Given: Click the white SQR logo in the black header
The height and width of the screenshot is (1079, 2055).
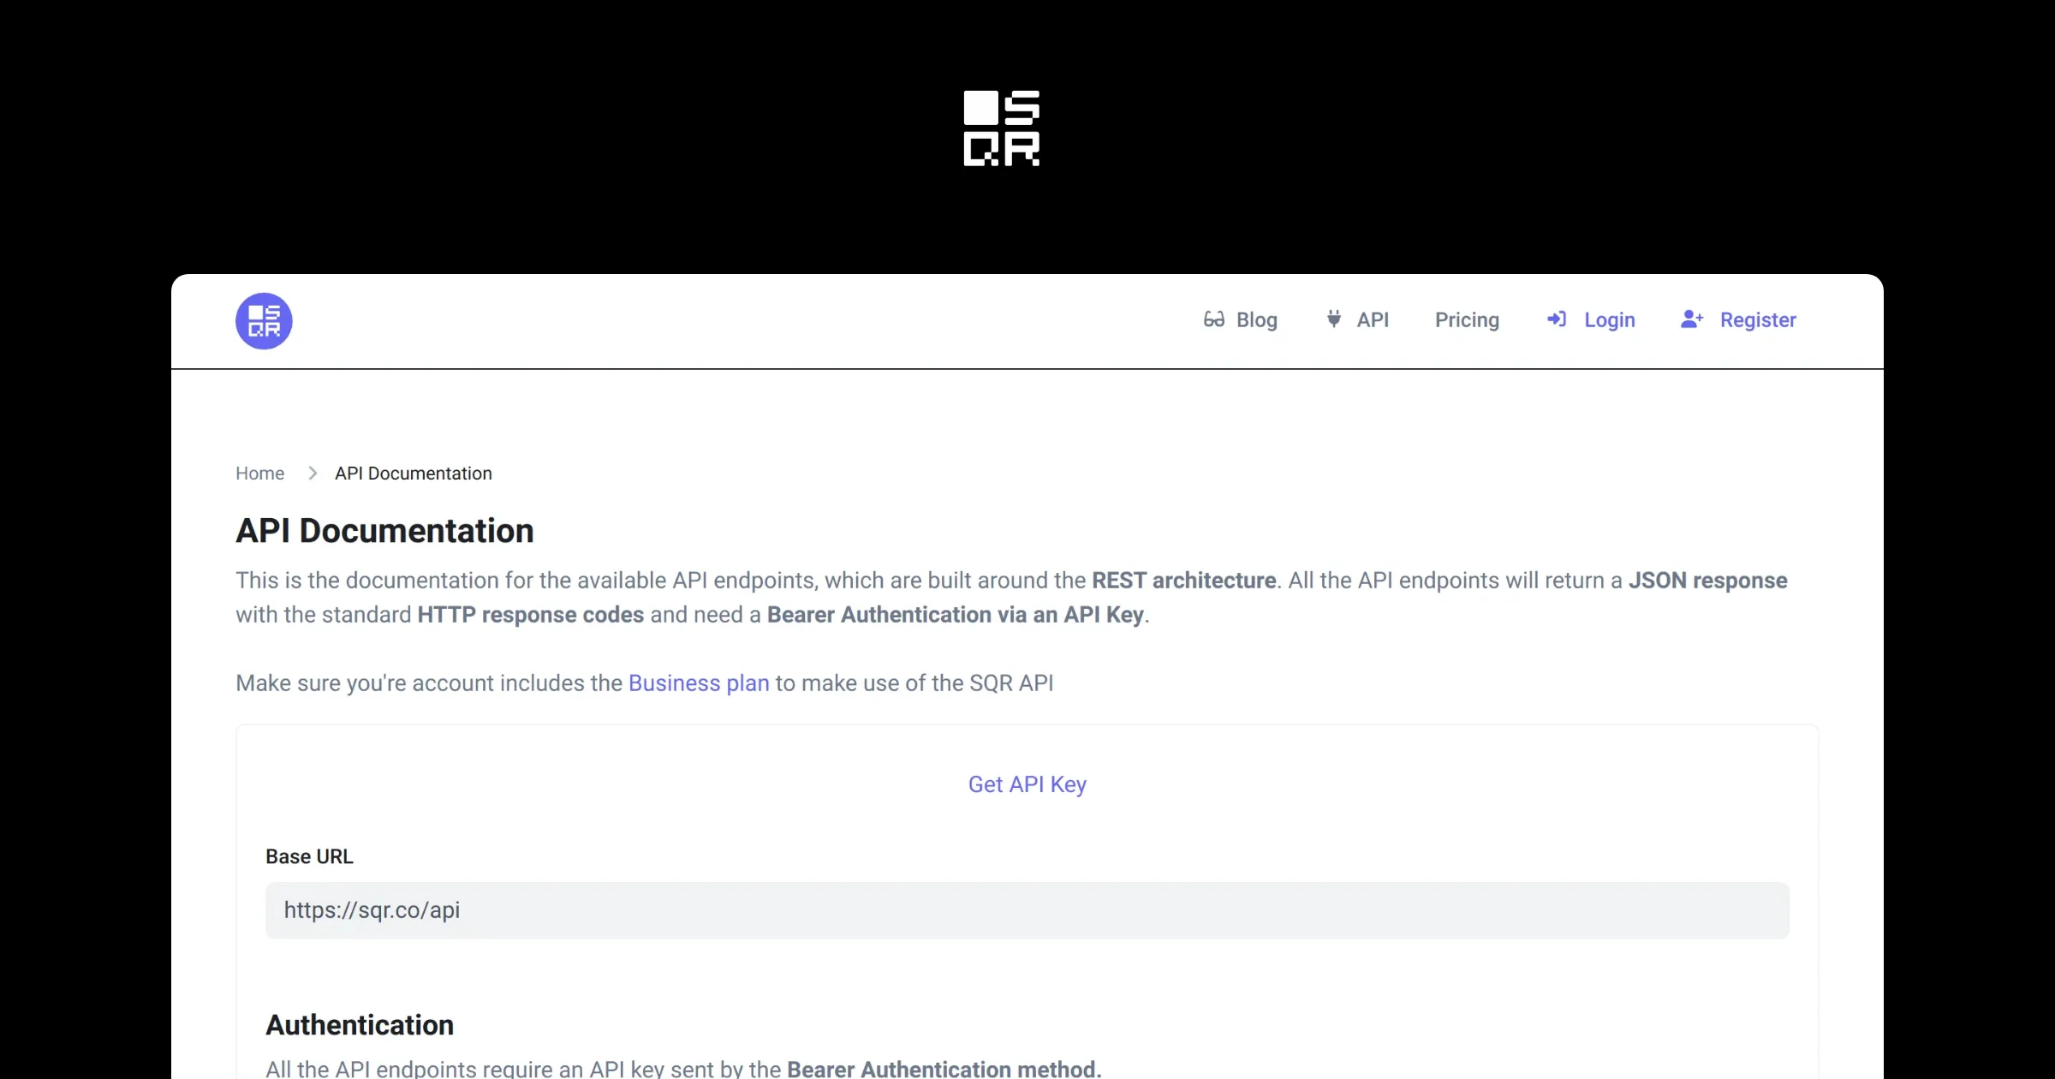Looking at the screenshot, I should [x=1001, y=128].
